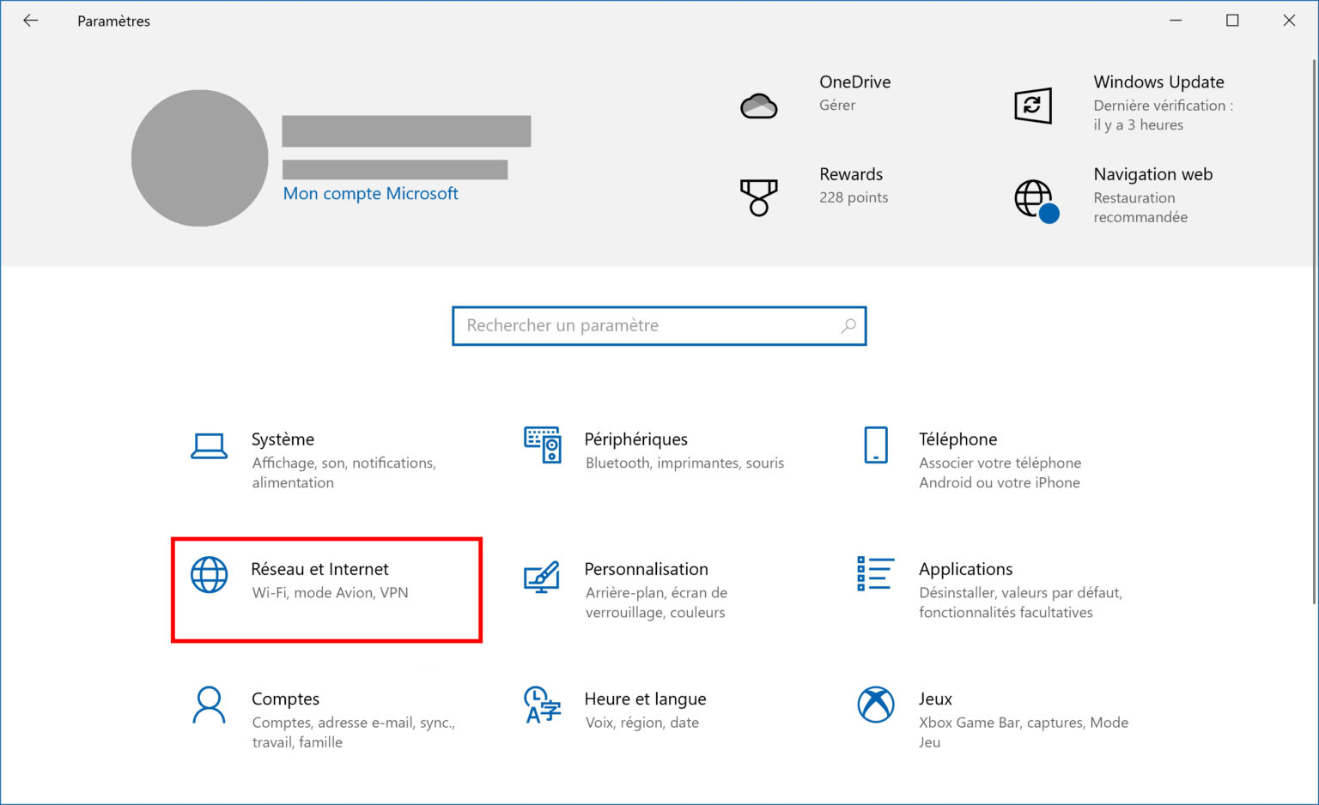Click the OneDrive cloud icon
1319x805 pixels.
coord(759,105)
